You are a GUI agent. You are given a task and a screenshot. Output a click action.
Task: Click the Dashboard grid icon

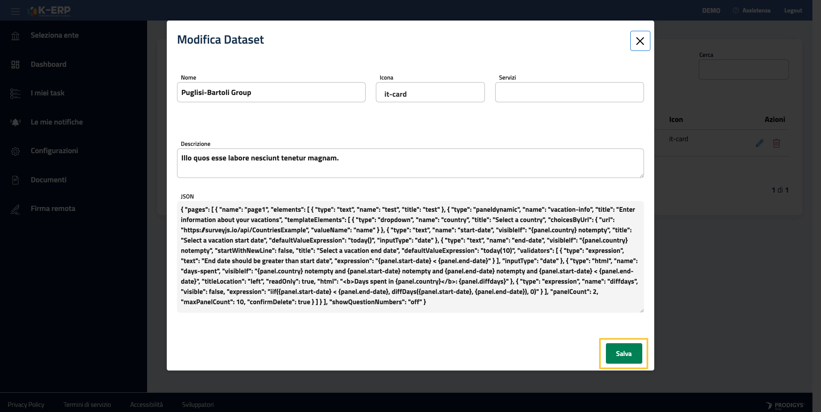click(15, 65)
